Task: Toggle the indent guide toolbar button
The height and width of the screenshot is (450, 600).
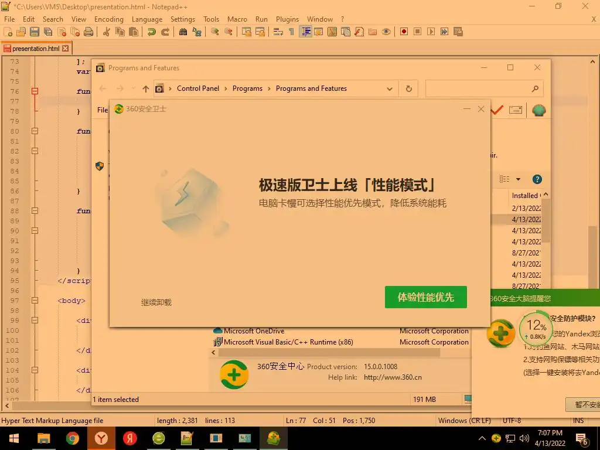Action: pyautogui.click(x=306, y=32)
